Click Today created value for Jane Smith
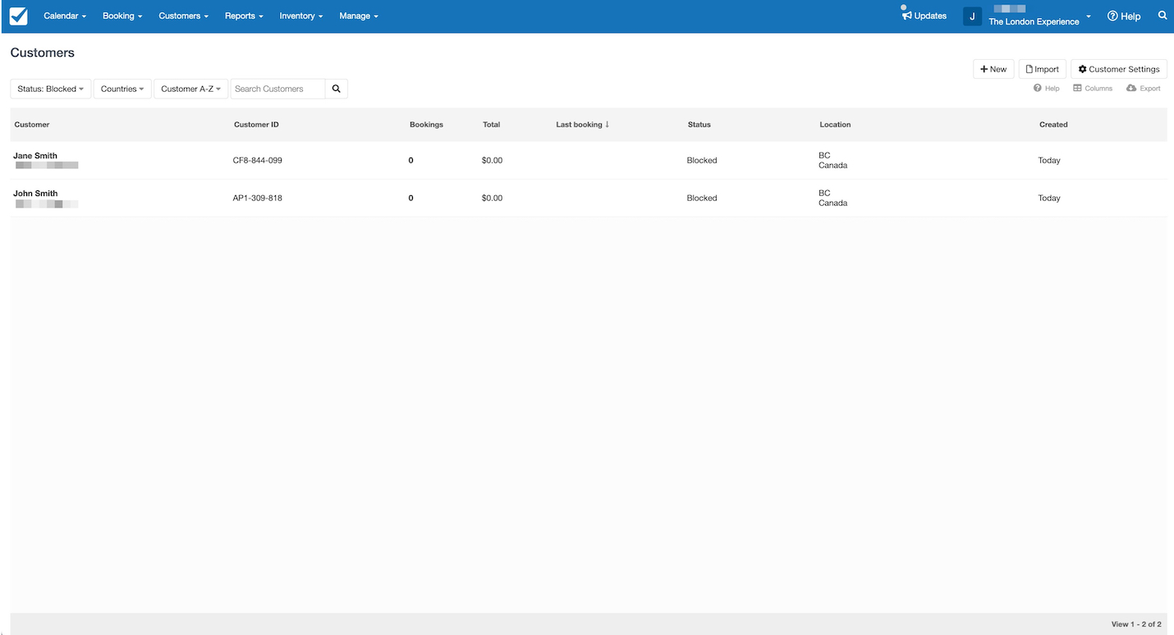Viewport: 1174px width, 635px height. (1049, 161)
